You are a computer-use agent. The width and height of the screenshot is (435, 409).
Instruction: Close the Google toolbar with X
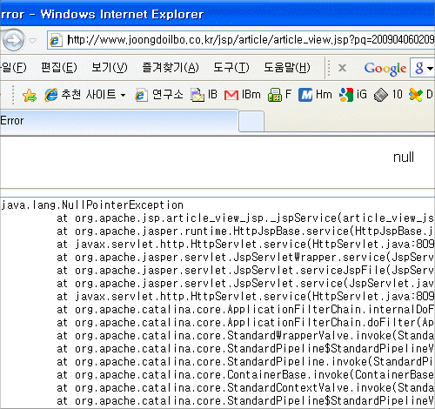(x=342, y=68)
